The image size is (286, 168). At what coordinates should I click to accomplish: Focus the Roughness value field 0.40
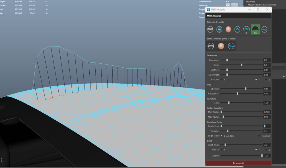267,94
